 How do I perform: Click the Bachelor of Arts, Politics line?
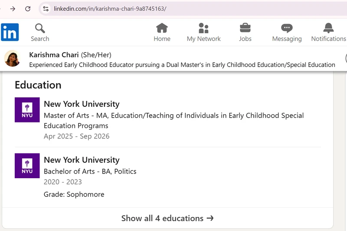point(90,171)
